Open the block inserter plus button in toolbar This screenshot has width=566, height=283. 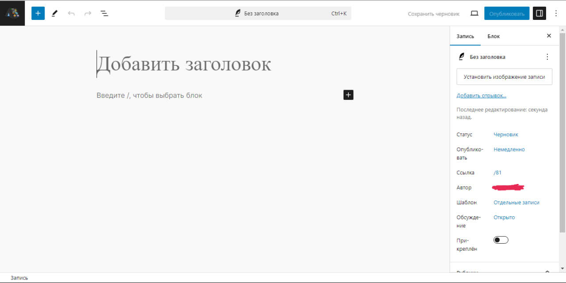coord(38,13)
